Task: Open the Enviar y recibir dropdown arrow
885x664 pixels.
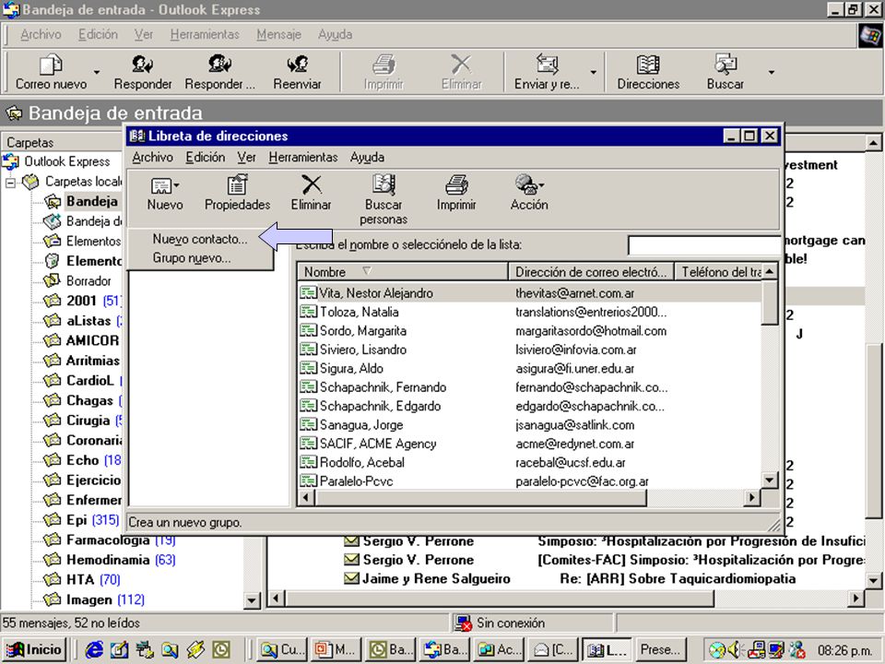Action: click(593, 72)
